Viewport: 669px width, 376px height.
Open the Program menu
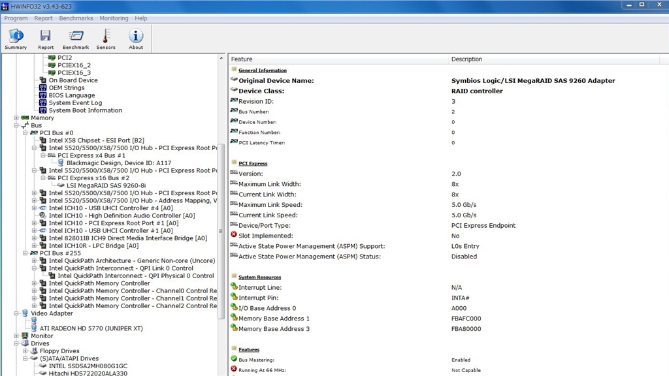coord(16,18)
